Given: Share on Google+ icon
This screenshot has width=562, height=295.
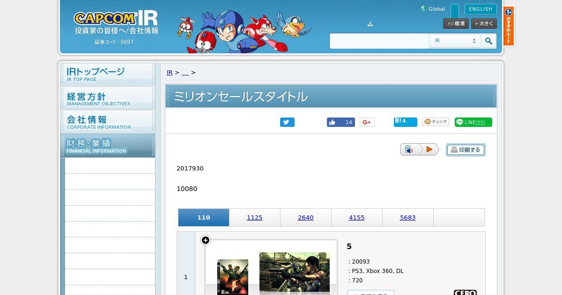Looking at the screenshot, I should (367, 122).
